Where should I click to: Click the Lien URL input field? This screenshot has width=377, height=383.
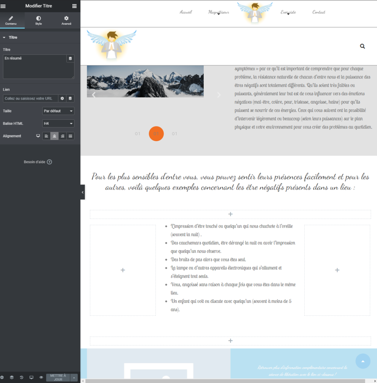coord(31,98)
